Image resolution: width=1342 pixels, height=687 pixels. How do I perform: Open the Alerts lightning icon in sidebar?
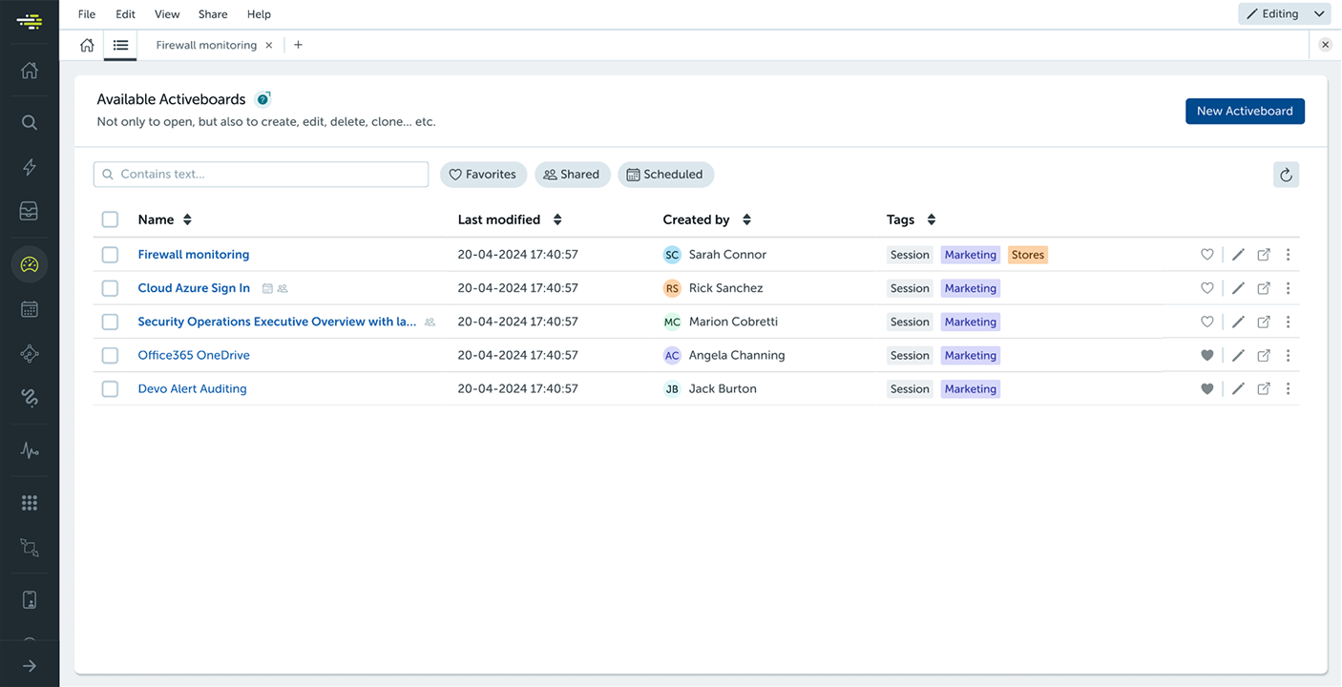[30, 167]
